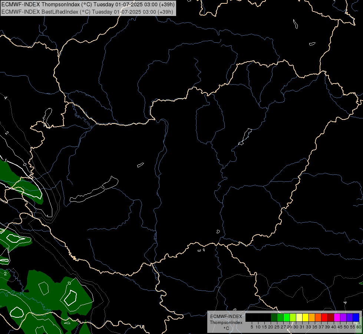Click the purple 45–50 legend swatch
This screenshot has width=363, height=334.
click(x=343, y=318)
